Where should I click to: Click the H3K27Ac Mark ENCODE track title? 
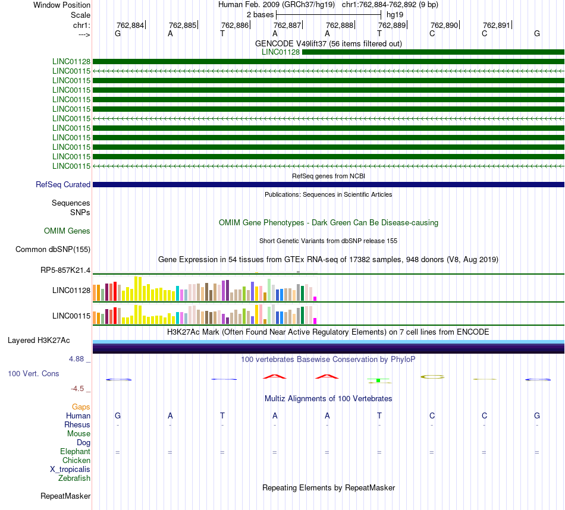pyautogui.click(x=328, y=332)
